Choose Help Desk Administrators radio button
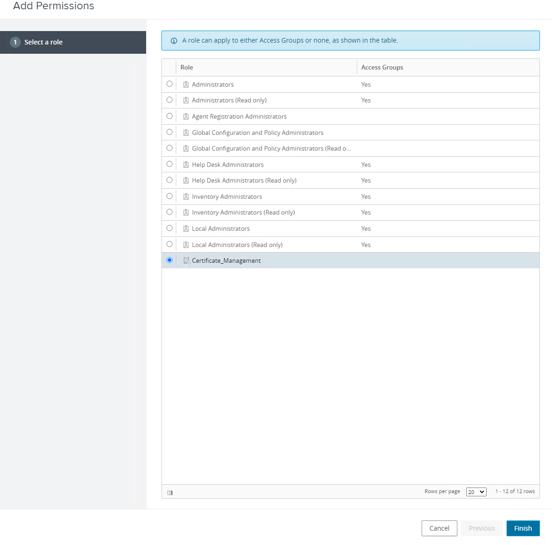 click(169, 164)
